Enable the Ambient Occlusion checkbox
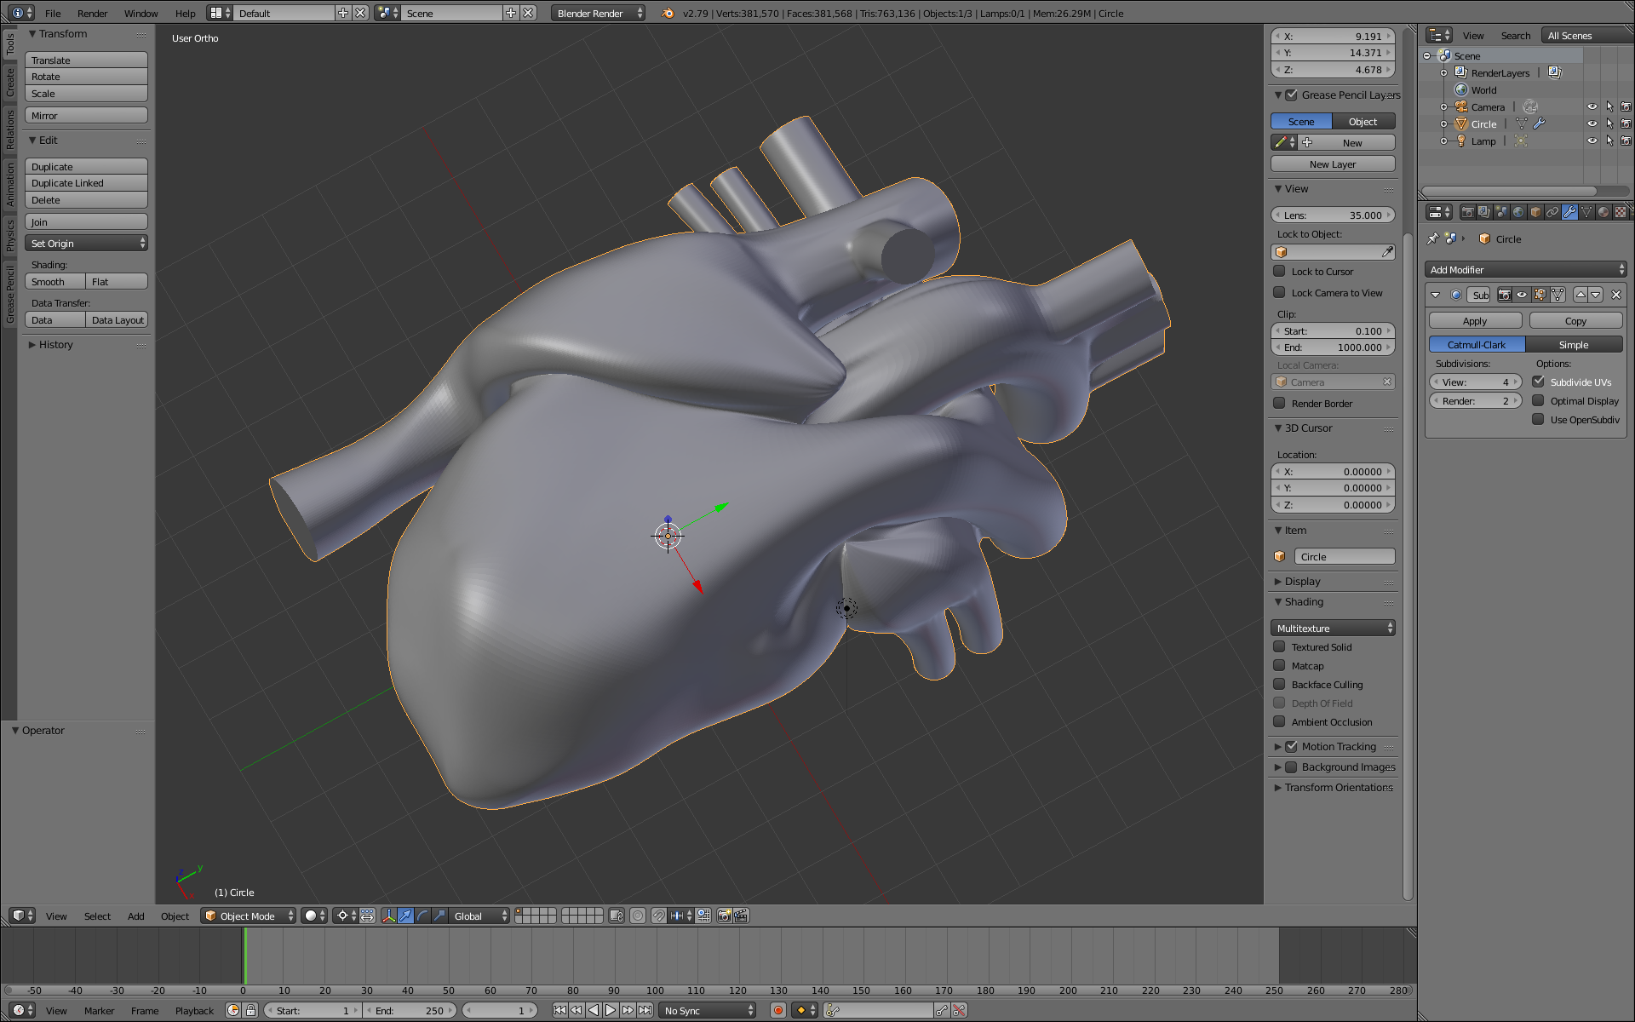Image resolution: width=1635 pixels, height=1022 pixels. pyautogui.click(x=1279, y=721)
